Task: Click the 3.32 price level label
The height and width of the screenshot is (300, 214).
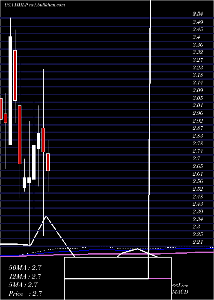Action: point(198,52)
